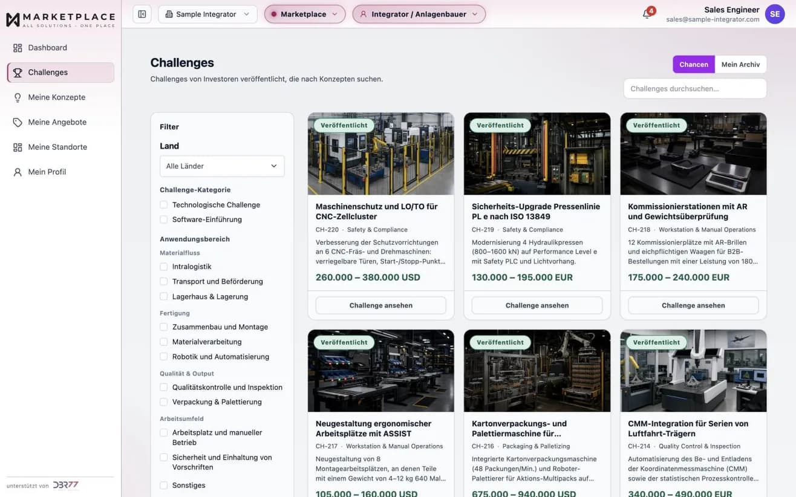796x497 pixels.
Task: Enable the Sonstiges checkbox
Action: pos(163,486)
